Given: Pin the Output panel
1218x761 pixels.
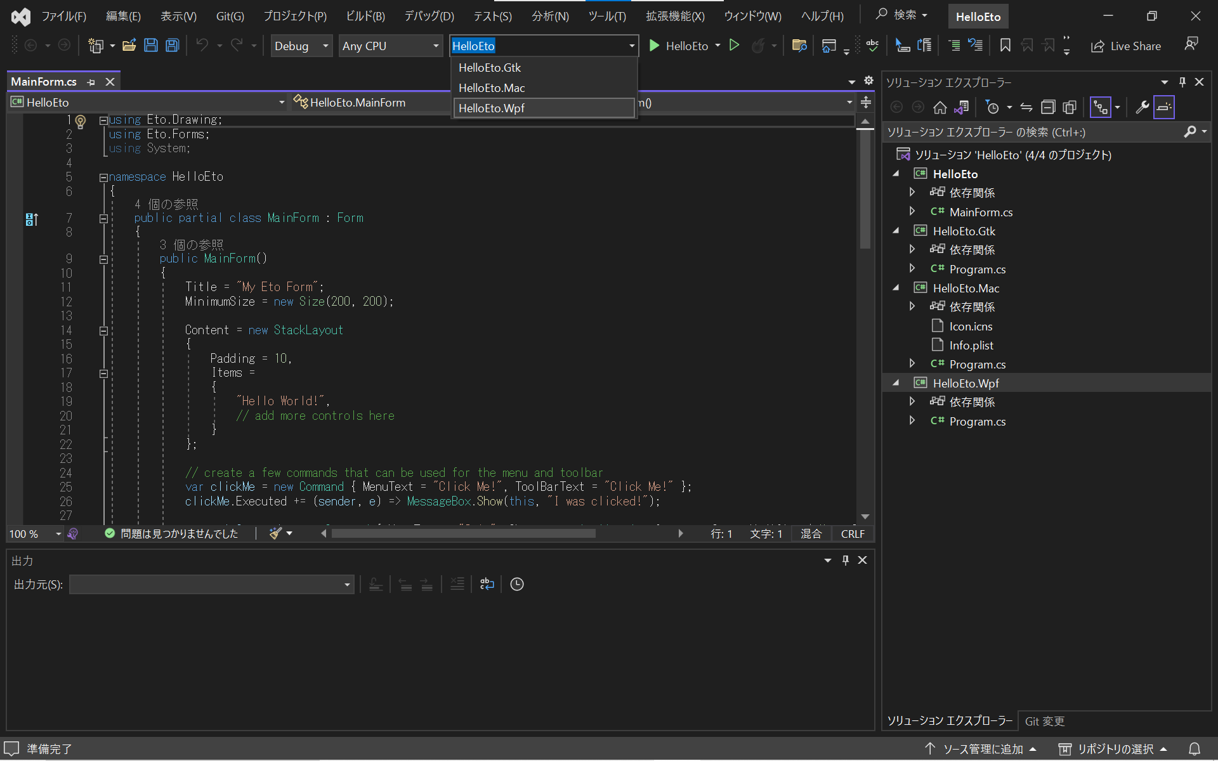Looking at the screenshot, I should point(845,560).
